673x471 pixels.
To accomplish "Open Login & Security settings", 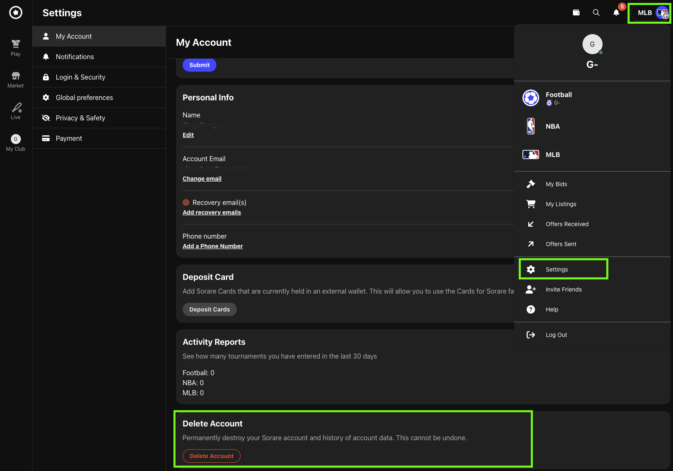I will tap(80, 77).
